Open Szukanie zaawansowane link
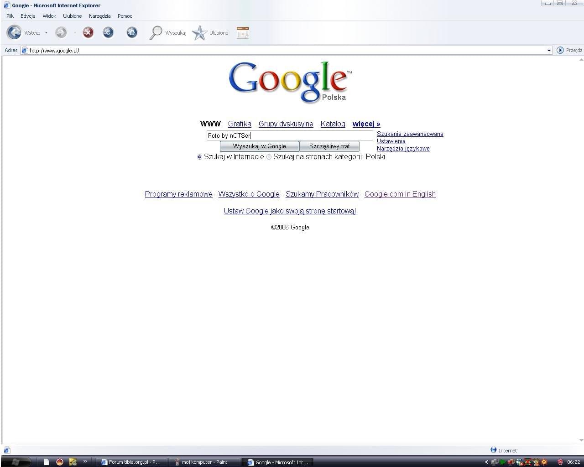This screenshot has height=467, width=584. click(x=410, y=134)
